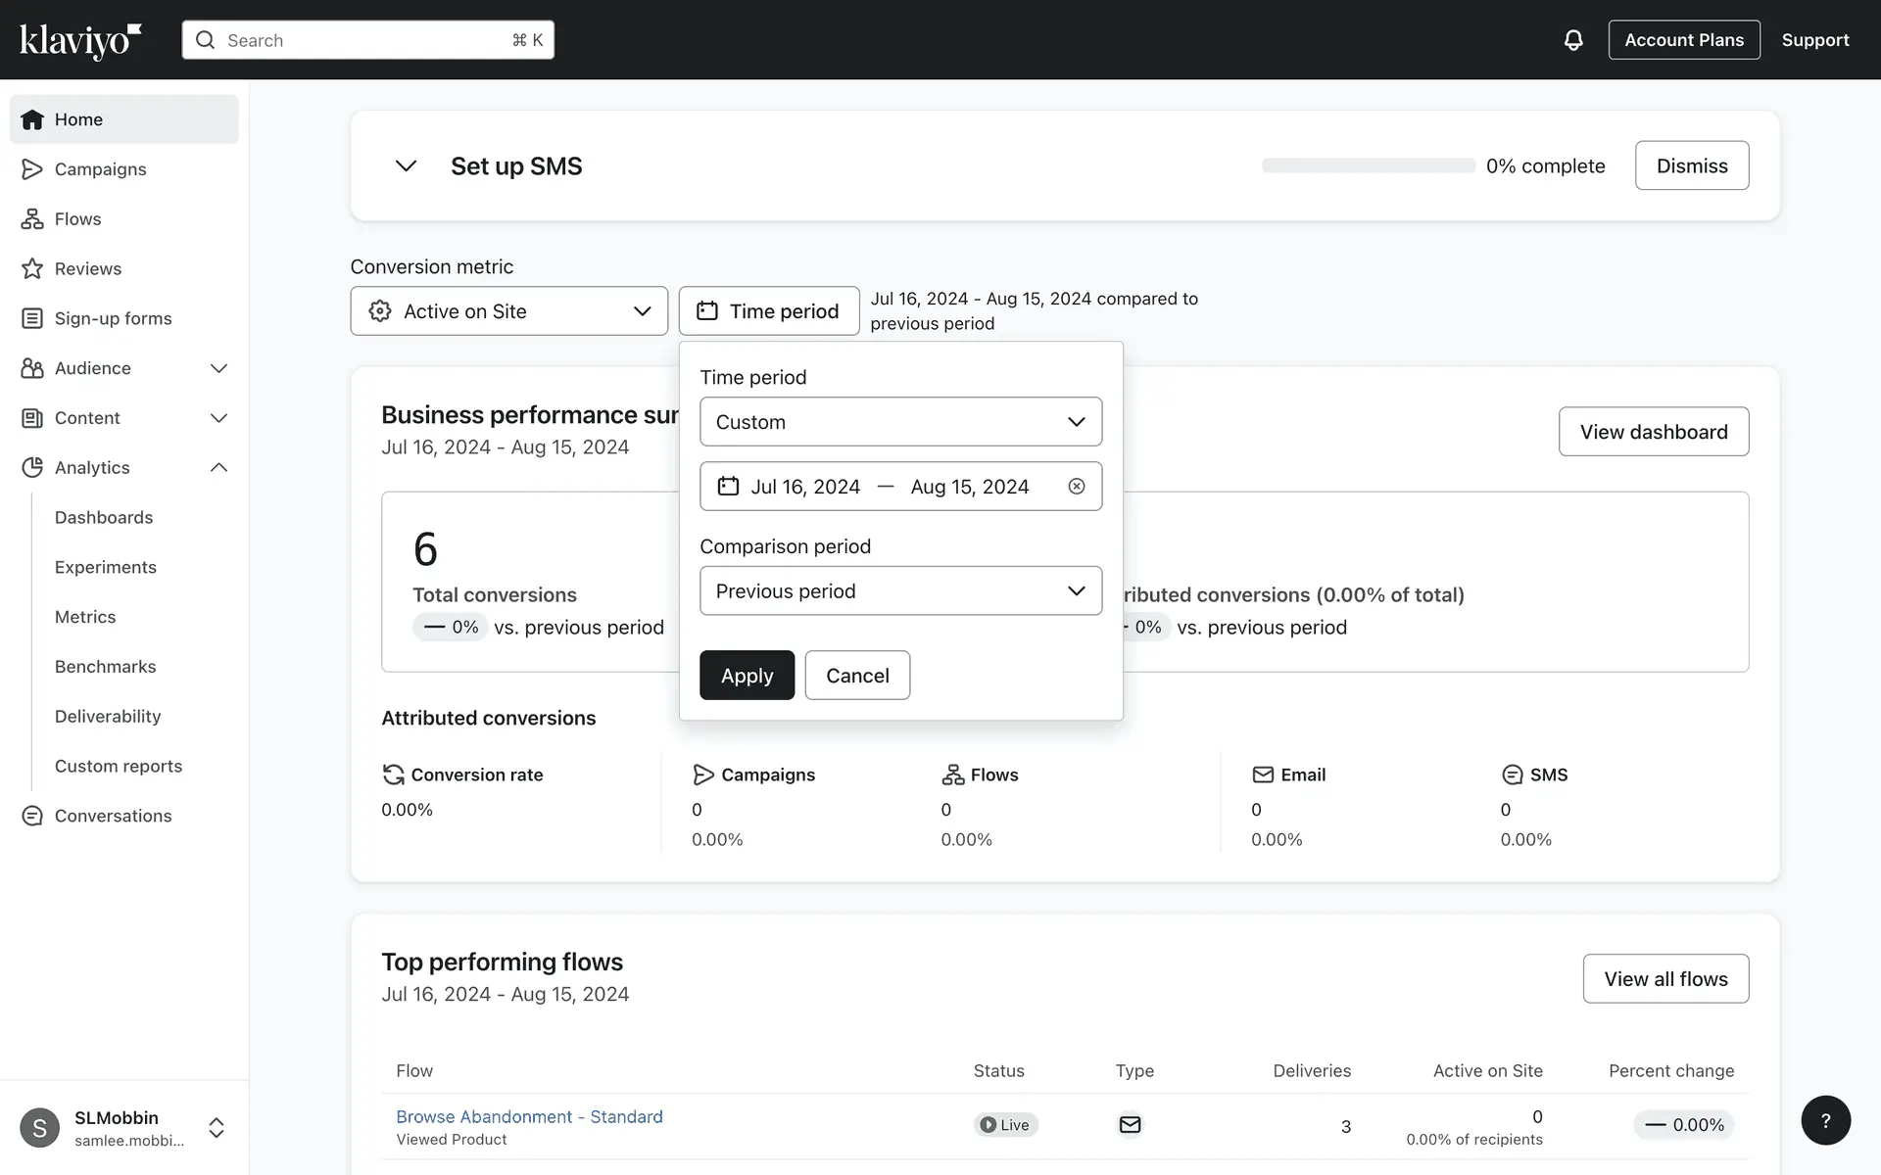Screen dimensions: 1881x1175
Task: Open the Time period Custom dropdown
Action: pyautogui.click(x=900, y=422)
